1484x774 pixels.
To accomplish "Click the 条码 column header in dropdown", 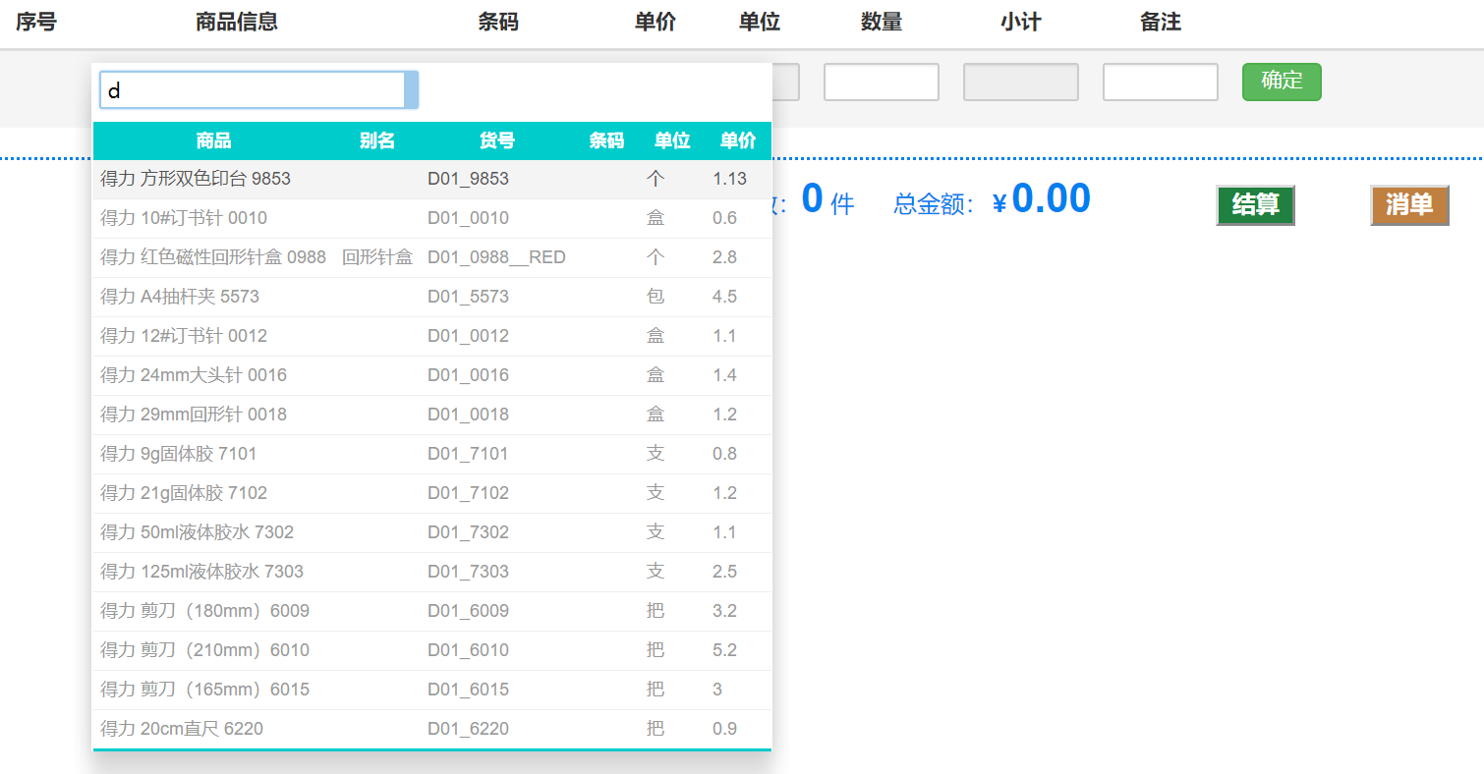I will click(606, 140).
